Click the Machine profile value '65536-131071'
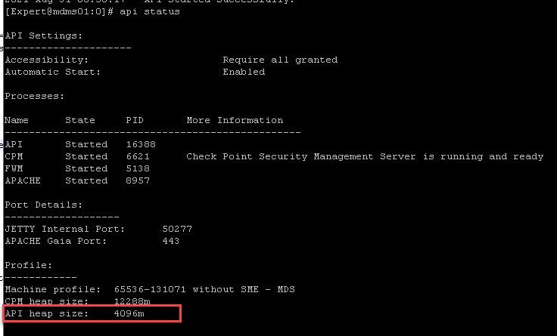The width and height of the screenshot is (557, 336). (x=150, y=289)
